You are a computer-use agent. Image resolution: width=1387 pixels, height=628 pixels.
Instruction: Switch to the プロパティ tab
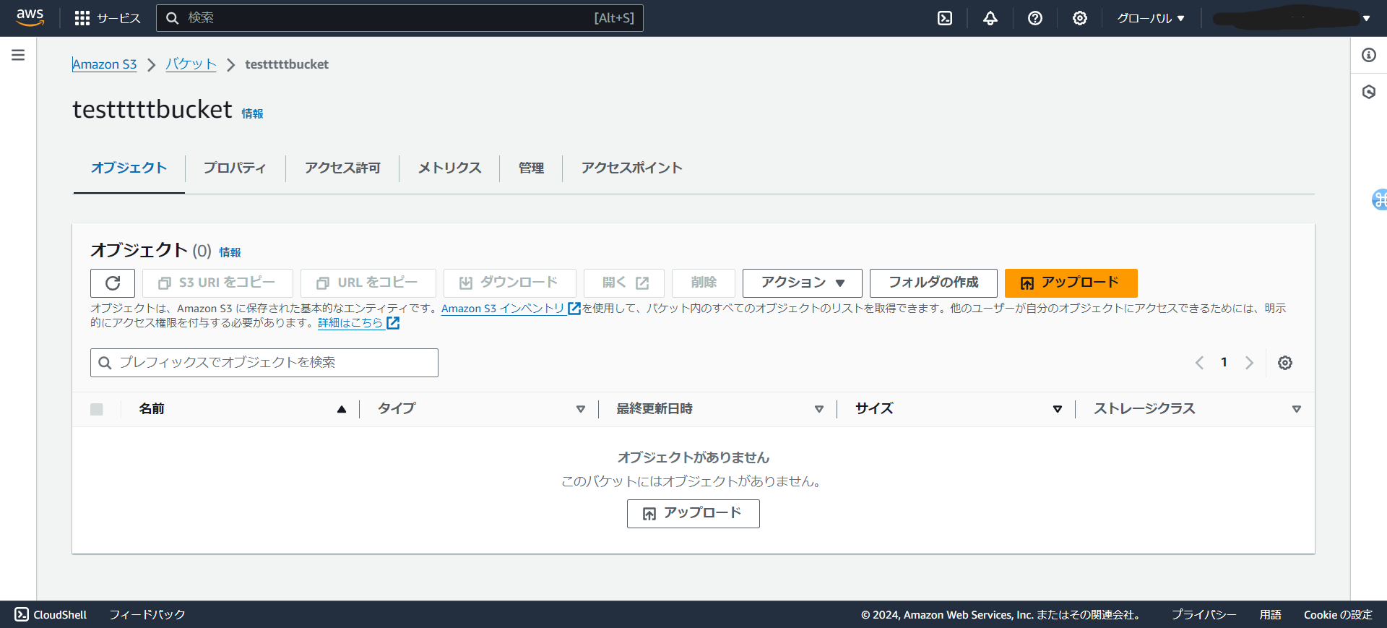pos(235,168)
